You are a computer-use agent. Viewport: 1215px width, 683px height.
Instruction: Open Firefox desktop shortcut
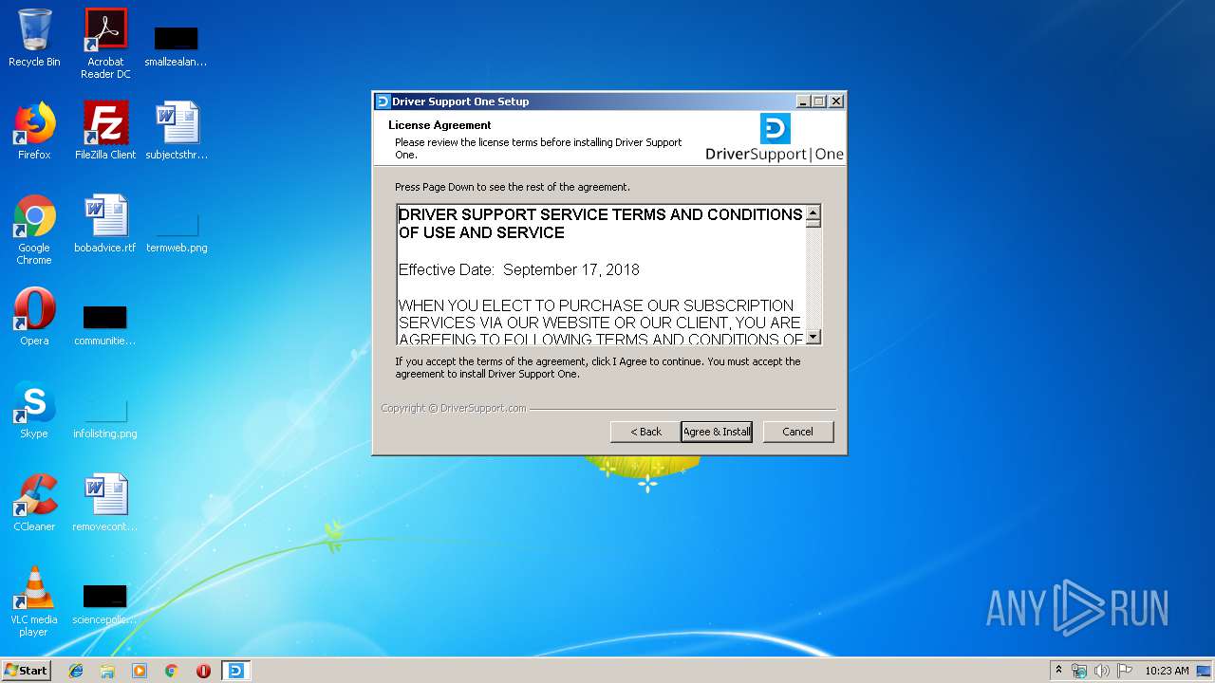[34, 131]
